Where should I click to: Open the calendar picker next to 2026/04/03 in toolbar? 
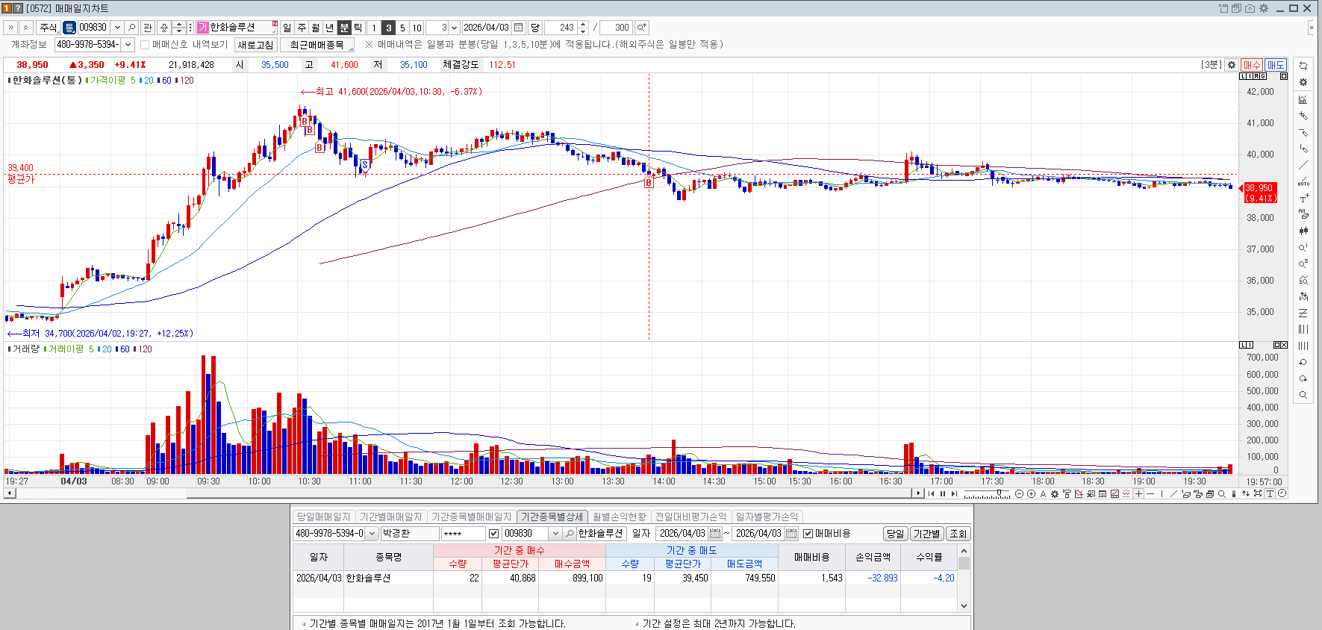click(x=519, y=28)
